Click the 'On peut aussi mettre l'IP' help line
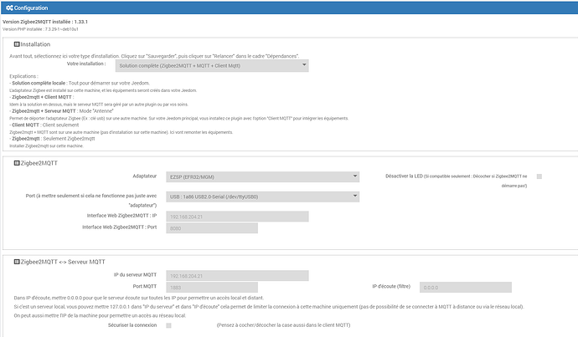The width and height of the screenshot is (578, 337). coord(100,315)
